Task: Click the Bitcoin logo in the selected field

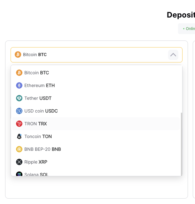Action: point(18,55)
